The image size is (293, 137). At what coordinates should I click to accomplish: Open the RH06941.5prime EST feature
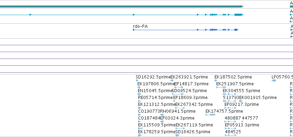point(162,115)
